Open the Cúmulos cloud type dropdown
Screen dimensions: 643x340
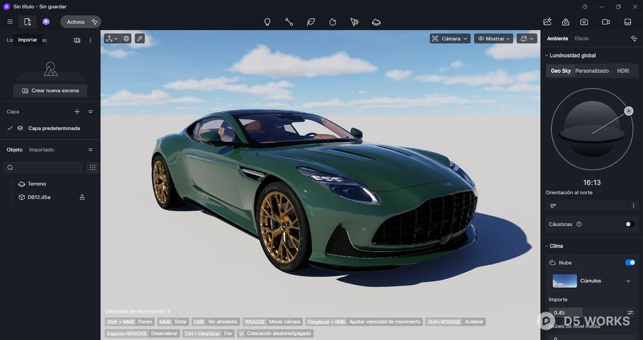coord(628,281)
